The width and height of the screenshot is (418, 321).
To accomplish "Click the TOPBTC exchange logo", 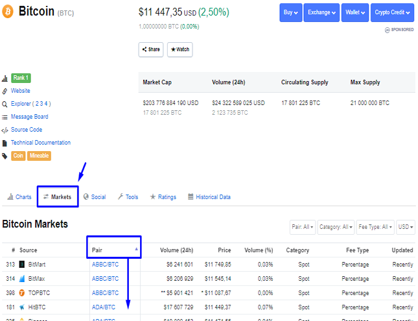I will [x=22, y=293].
